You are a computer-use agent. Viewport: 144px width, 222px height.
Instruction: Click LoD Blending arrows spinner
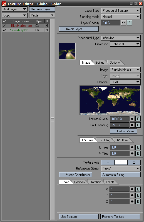[x=132, y=125]
